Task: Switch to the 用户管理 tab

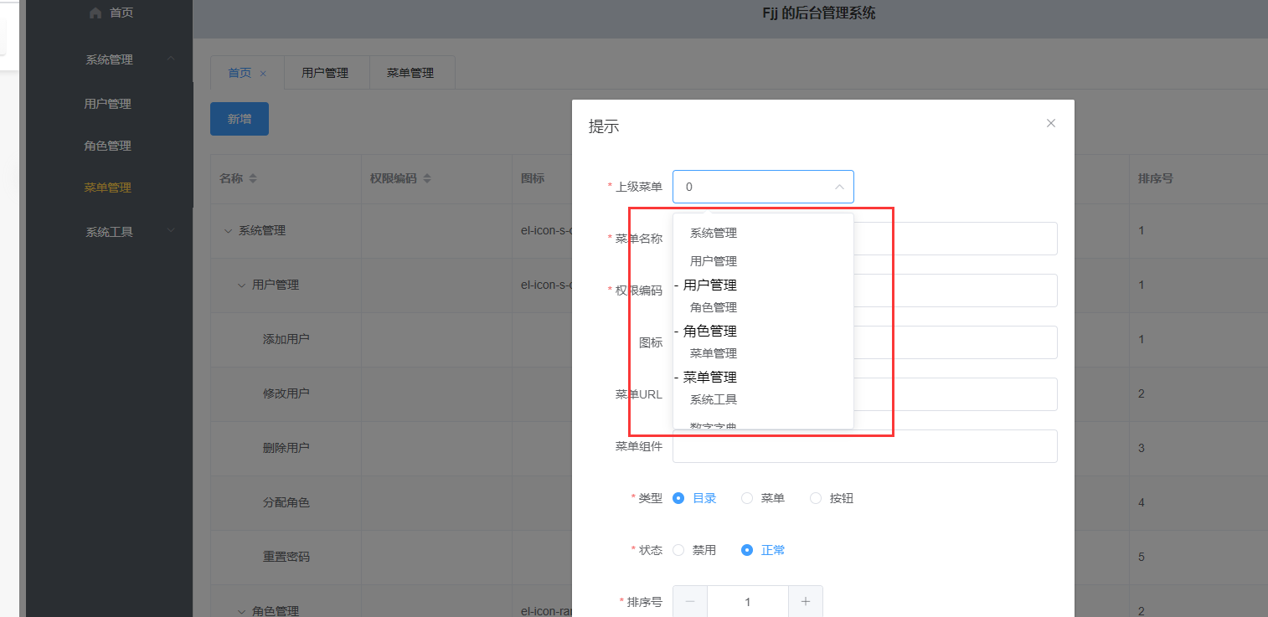Action: (327, 72)
